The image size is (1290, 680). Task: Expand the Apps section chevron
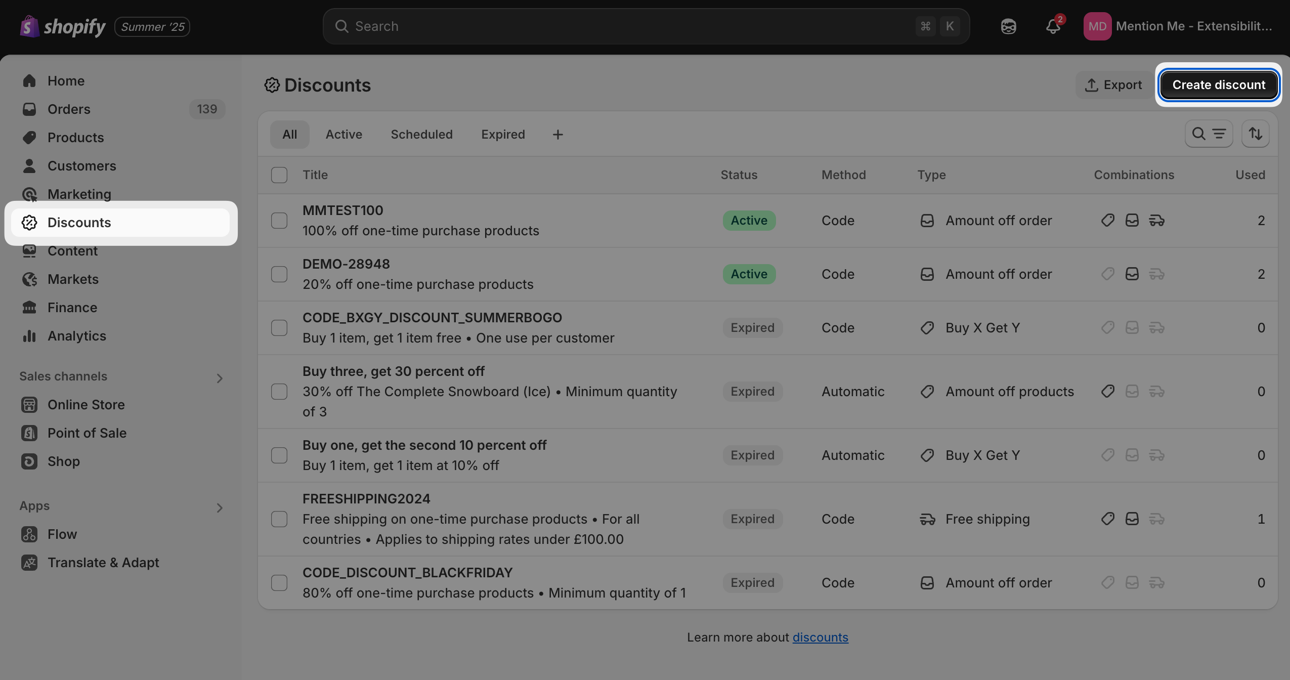point(220,508)
